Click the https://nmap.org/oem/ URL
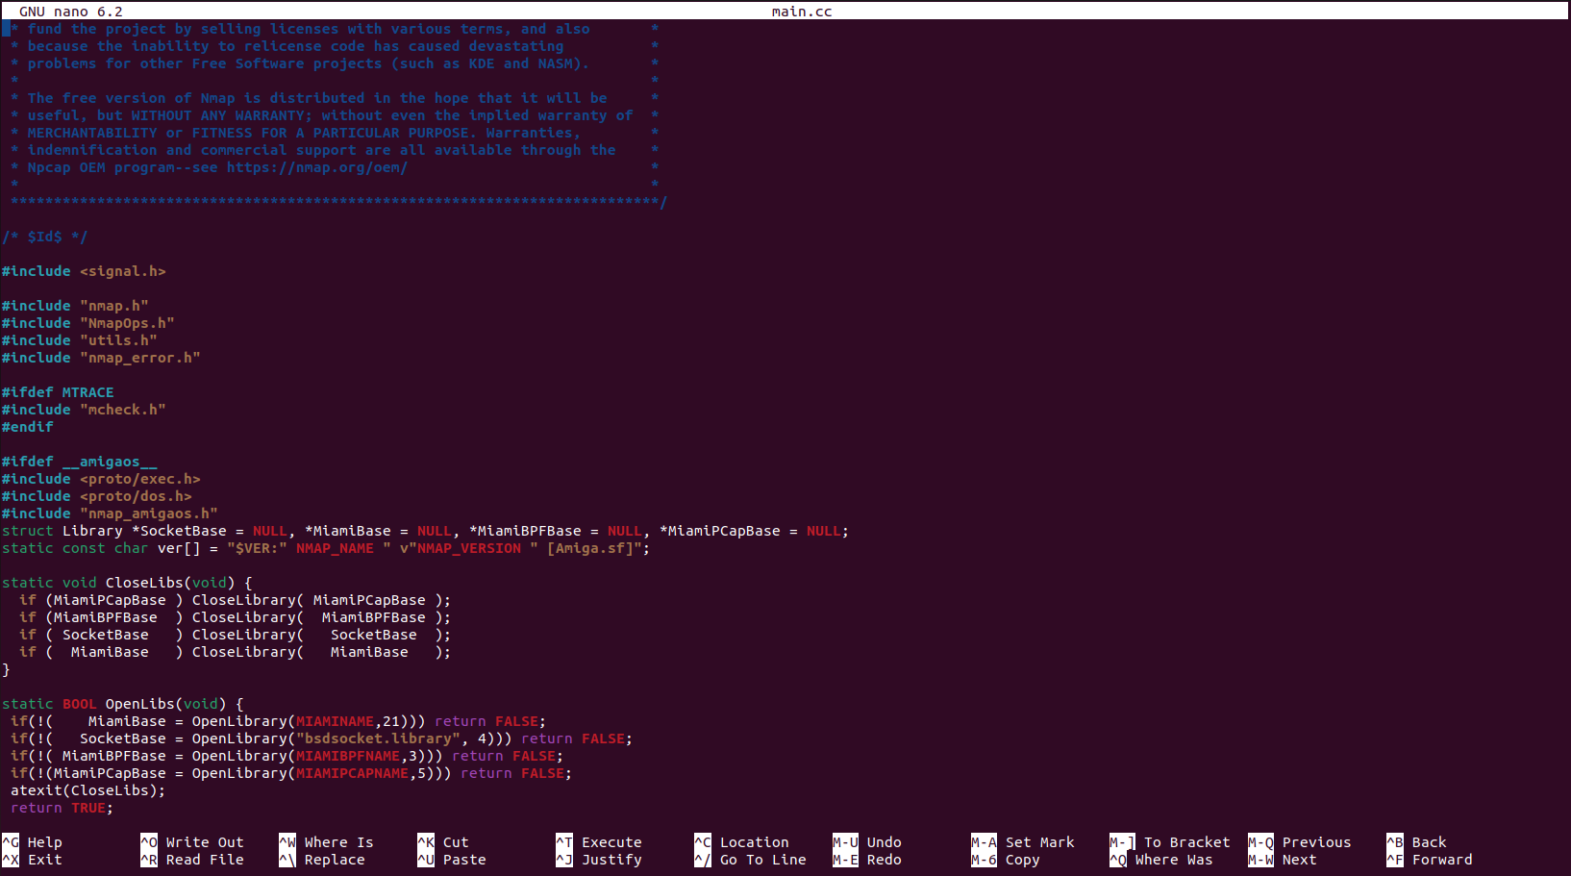1571x876 pixels. click(317, 167)
